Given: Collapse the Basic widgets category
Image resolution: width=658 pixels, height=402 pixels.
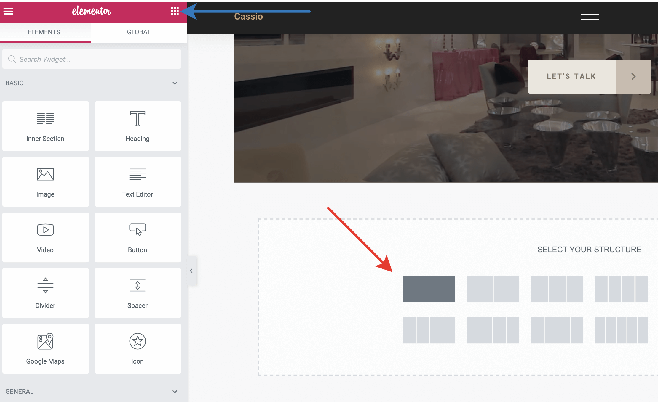Looking at the screenshot, I should point(175,83).
